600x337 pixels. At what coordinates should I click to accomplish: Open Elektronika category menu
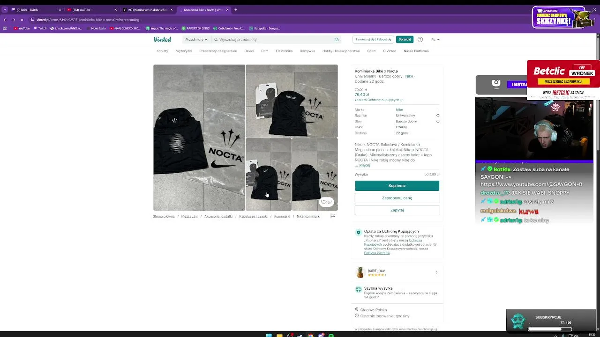pos(284,51)
